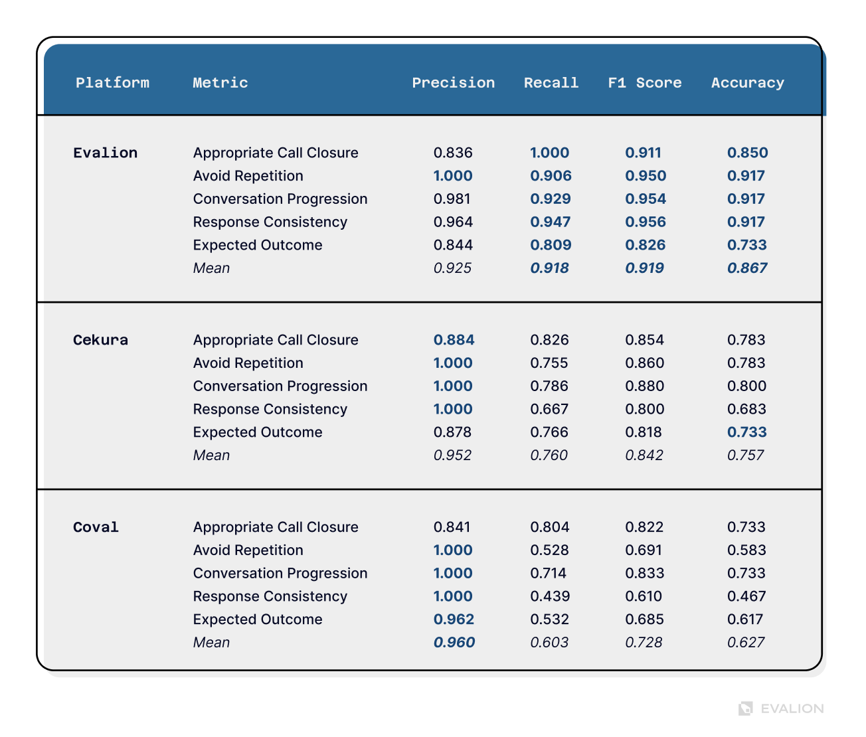Image resolution: width=866 pixels, height=737 pixels.
Task: Click Cekura Avoid Repetition recall 0.755
Action: (x=549, y=363)
